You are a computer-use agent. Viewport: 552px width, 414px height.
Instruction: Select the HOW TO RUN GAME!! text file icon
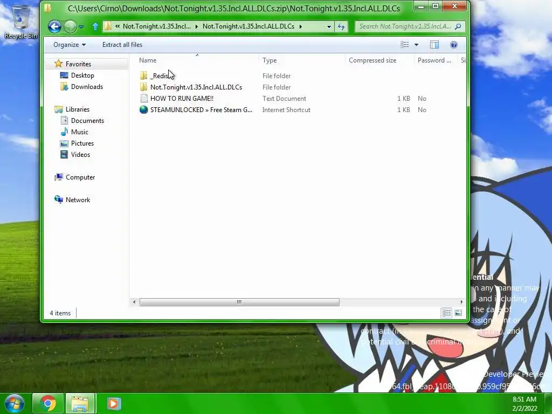(x=143, y=98)
